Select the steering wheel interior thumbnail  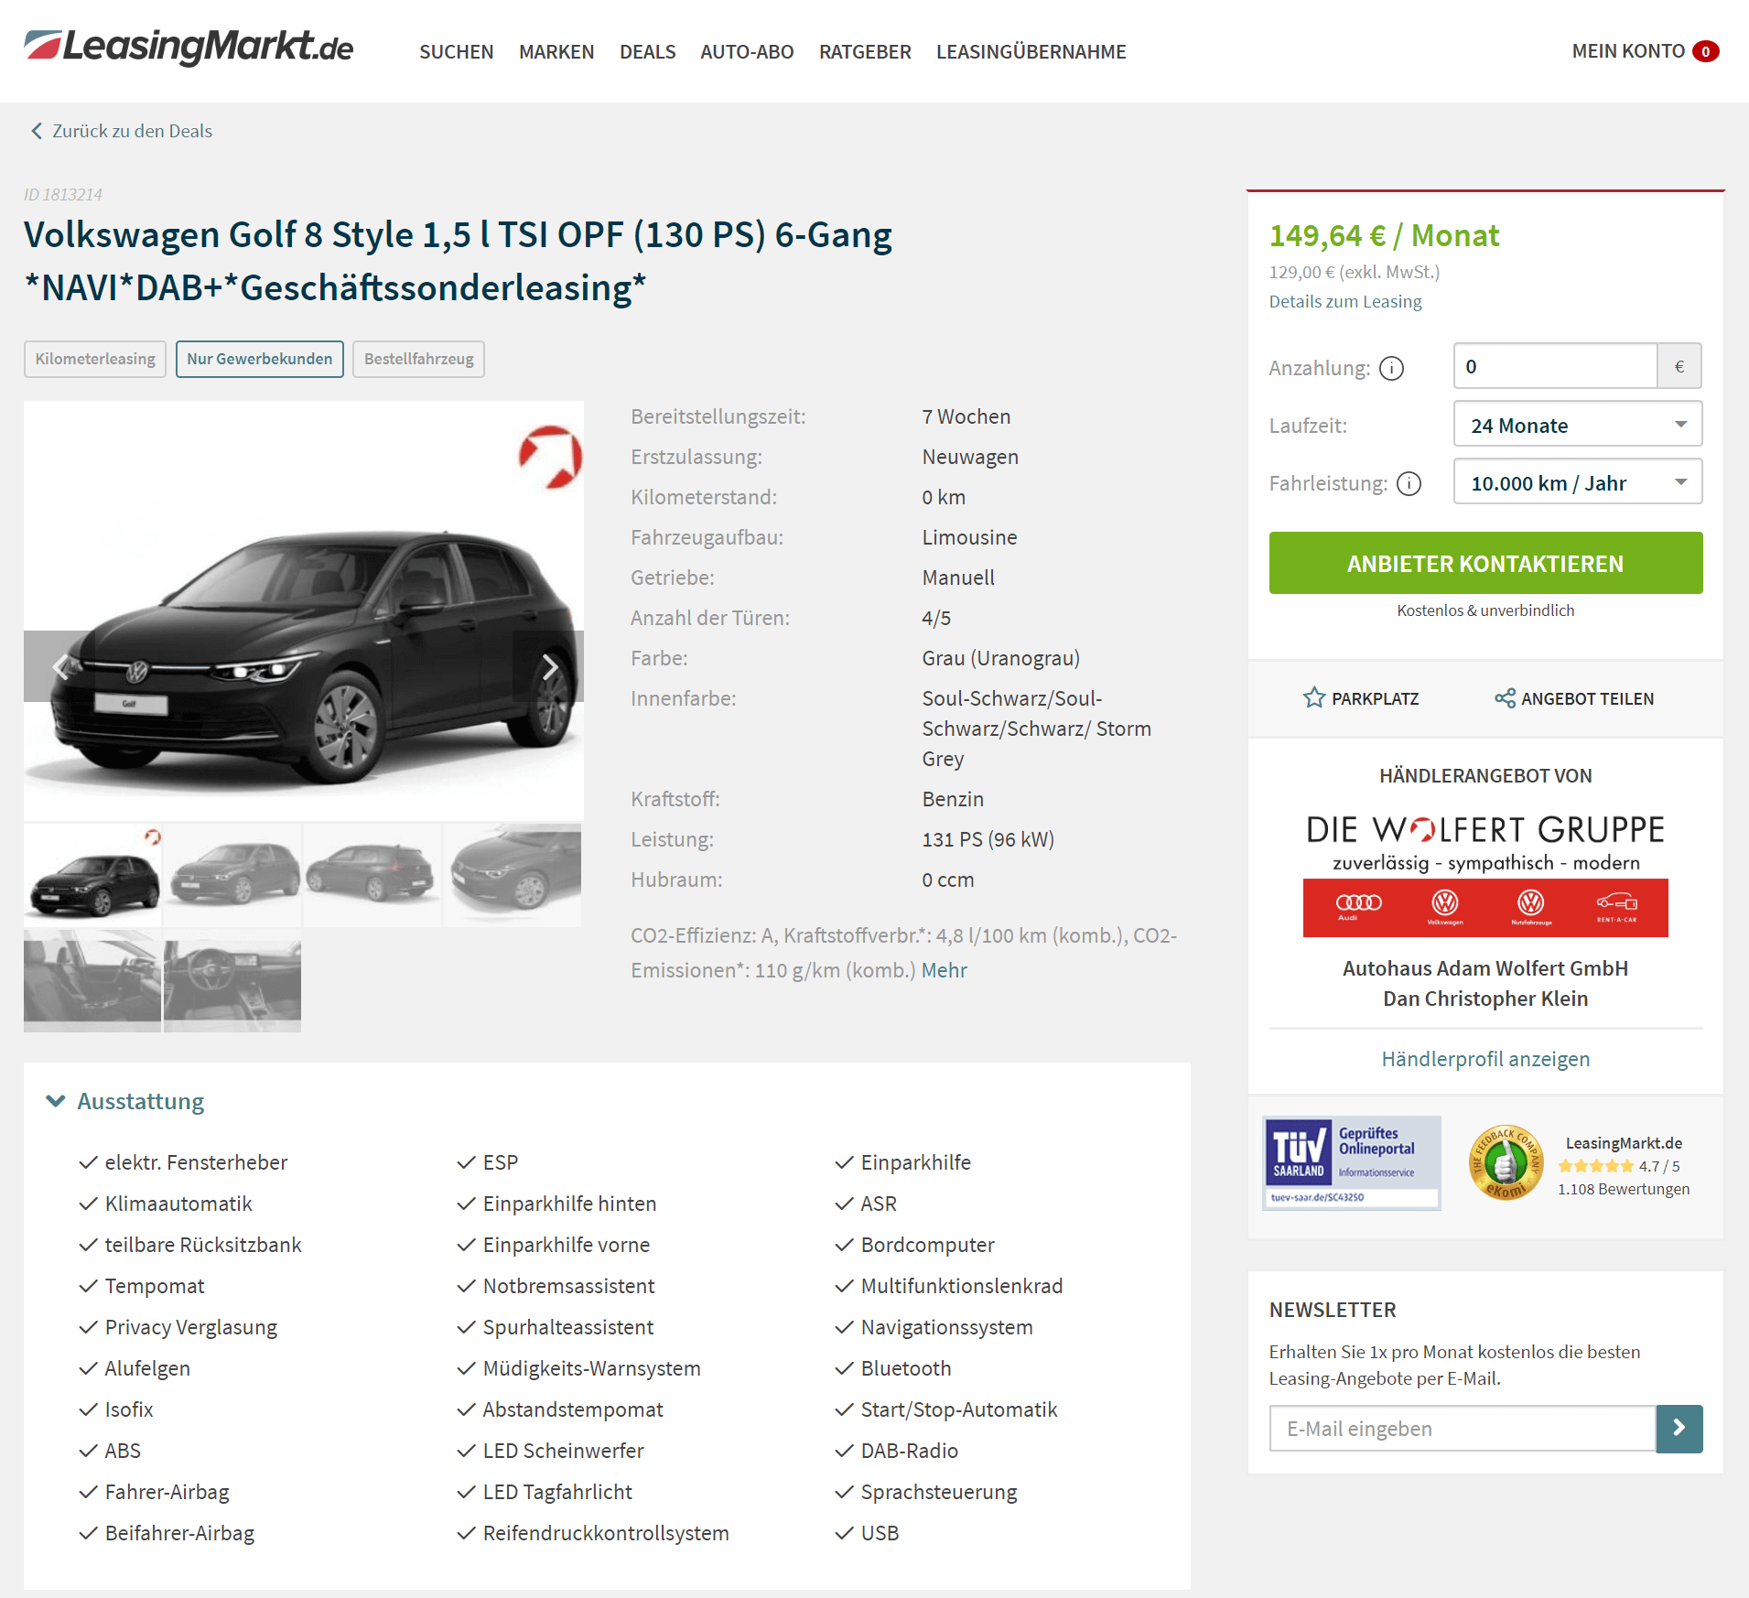(x=232, y=981)
